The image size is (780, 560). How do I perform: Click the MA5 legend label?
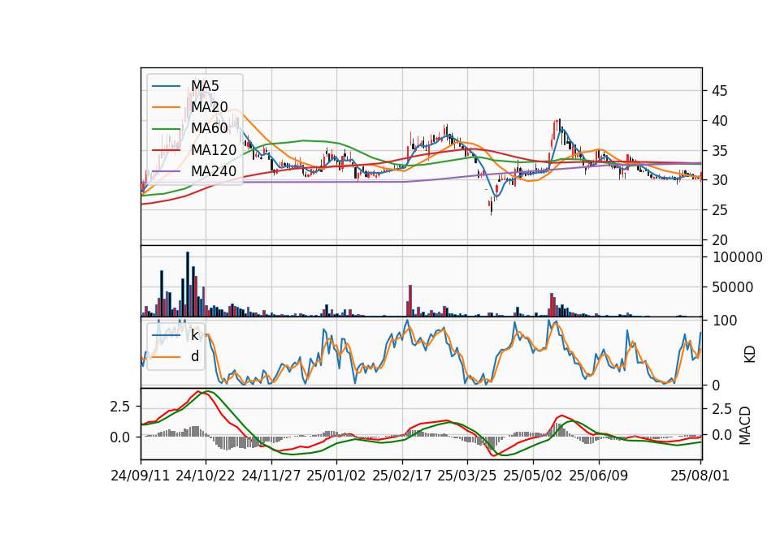[205, 86]
